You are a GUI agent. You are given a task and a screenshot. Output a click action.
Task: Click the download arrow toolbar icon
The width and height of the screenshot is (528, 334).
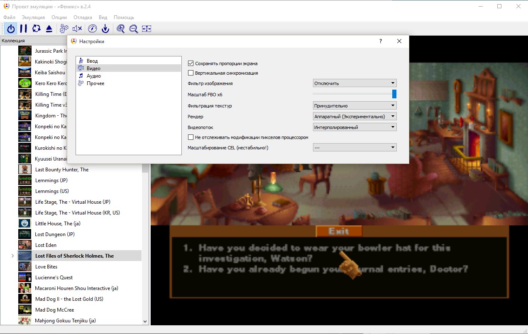105,29
